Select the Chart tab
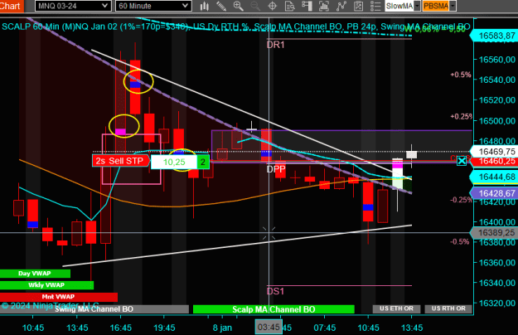518x335 pixels. [12, 6]
